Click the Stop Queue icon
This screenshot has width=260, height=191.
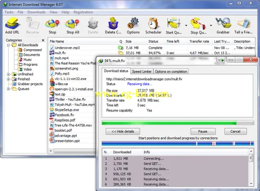(x=199, y=26)
